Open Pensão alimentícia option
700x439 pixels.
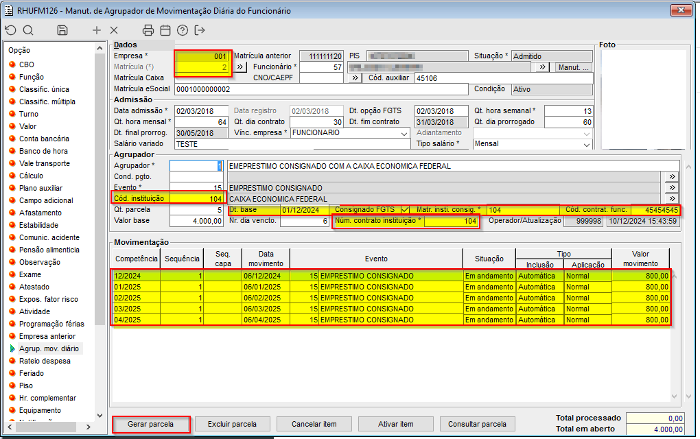tap(49, 250)
